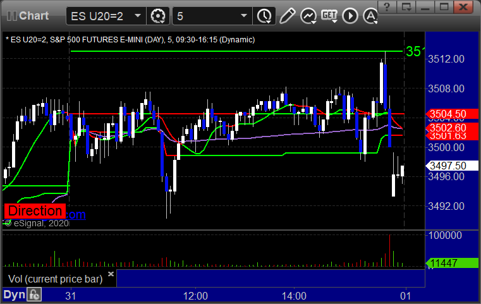The width and height of the screenshot is (481, 304).
Task: Click the red Direction label
Action: point(35,211)
